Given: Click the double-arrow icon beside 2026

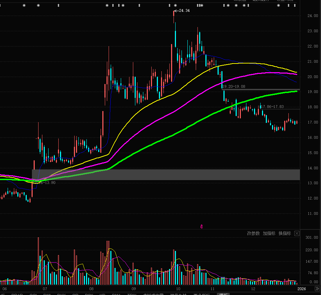Looking at the screenshot, I should click(317, 289).
